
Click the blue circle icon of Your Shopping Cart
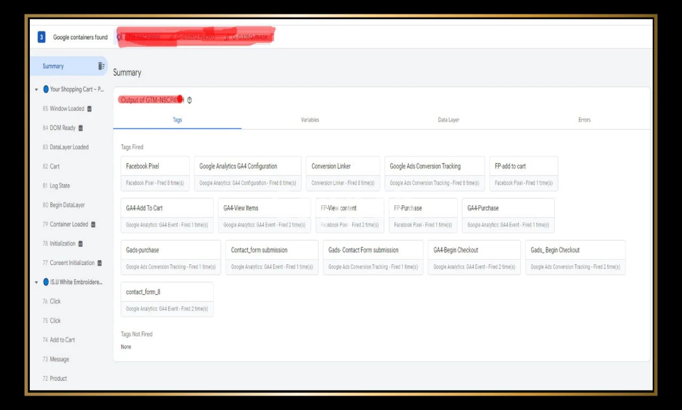click(46, 89)
